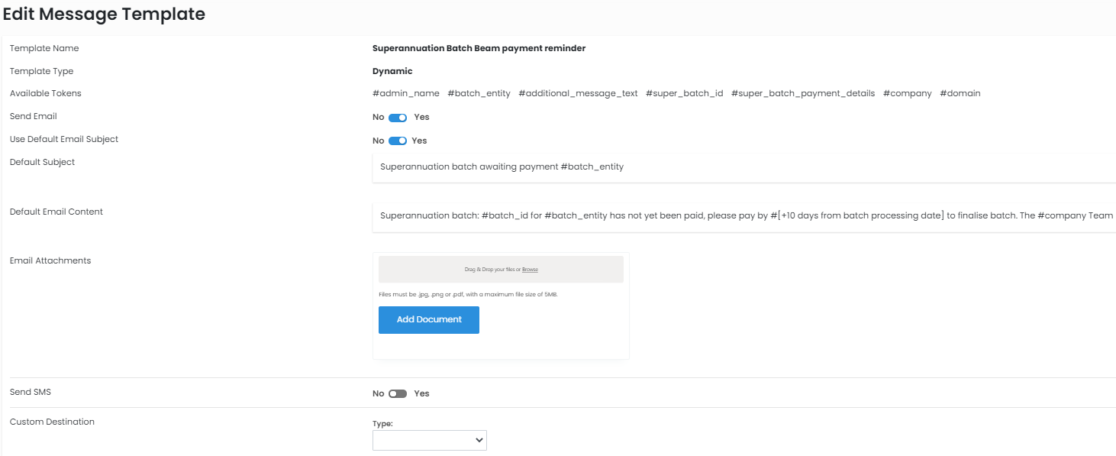Enable the Send SMS toggle
The height and width of the screenshot is (456, 1116).
tap(398, 394)
